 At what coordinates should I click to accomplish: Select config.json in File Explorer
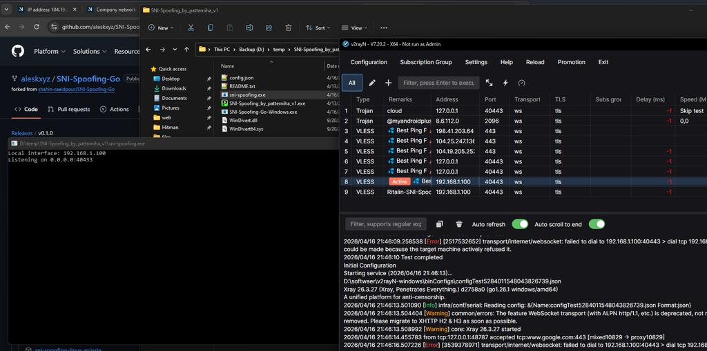[241, 77]
